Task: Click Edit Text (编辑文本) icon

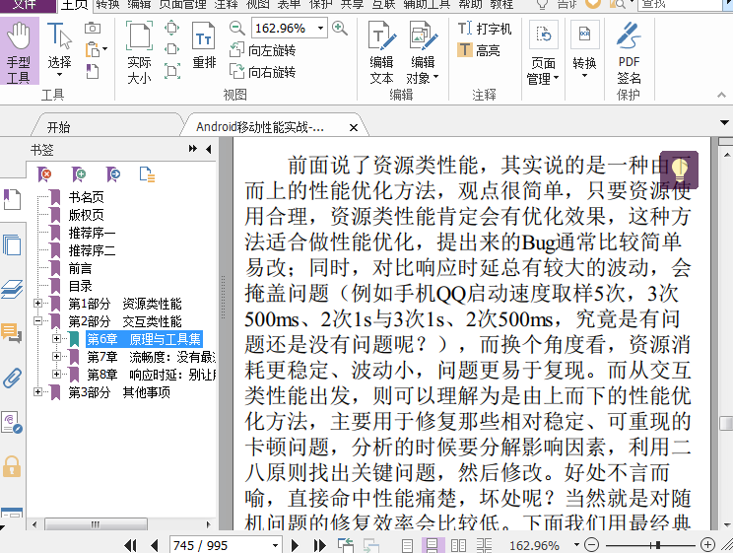Action: coord(382,35)
